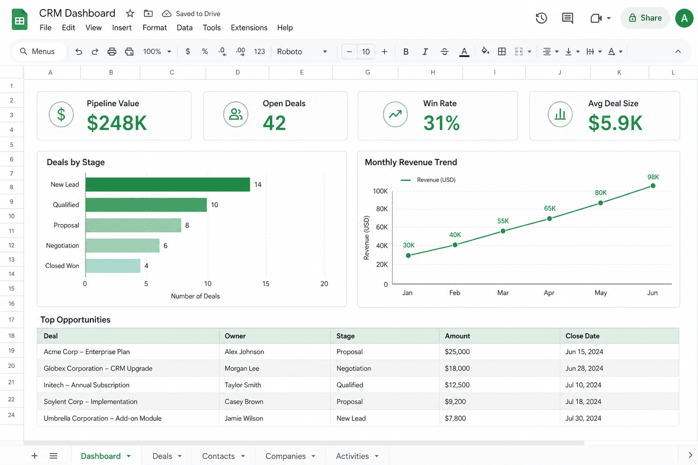Click the text rotation icon
The image size is (698, 465).
[x=612, y=52]
